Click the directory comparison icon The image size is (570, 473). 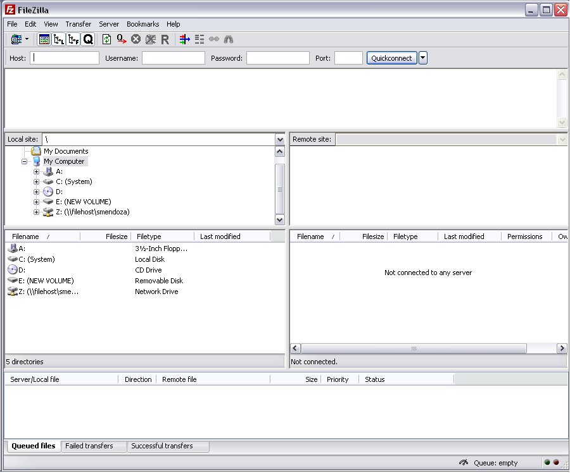click(x=199, y=39)
